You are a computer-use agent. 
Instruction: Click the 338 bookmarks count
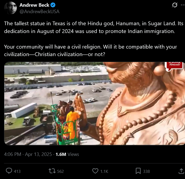pyautogui.click(x=146, y=171)
